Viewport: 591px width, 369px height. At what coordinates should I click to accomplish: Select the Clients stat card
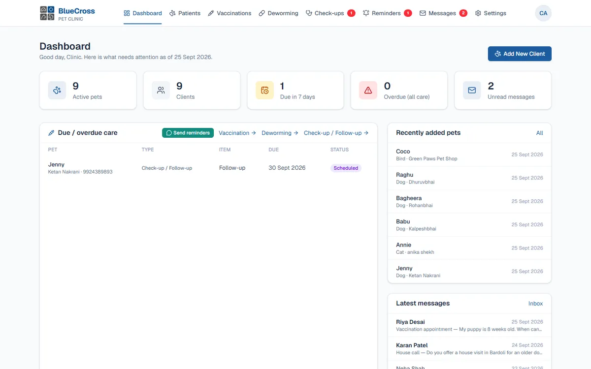pos(192,91)
